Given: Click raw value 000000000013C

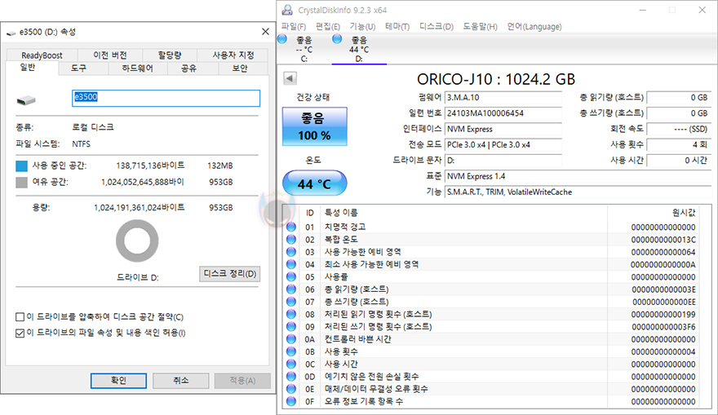Looking at the screenshot, I should point(663,240).
